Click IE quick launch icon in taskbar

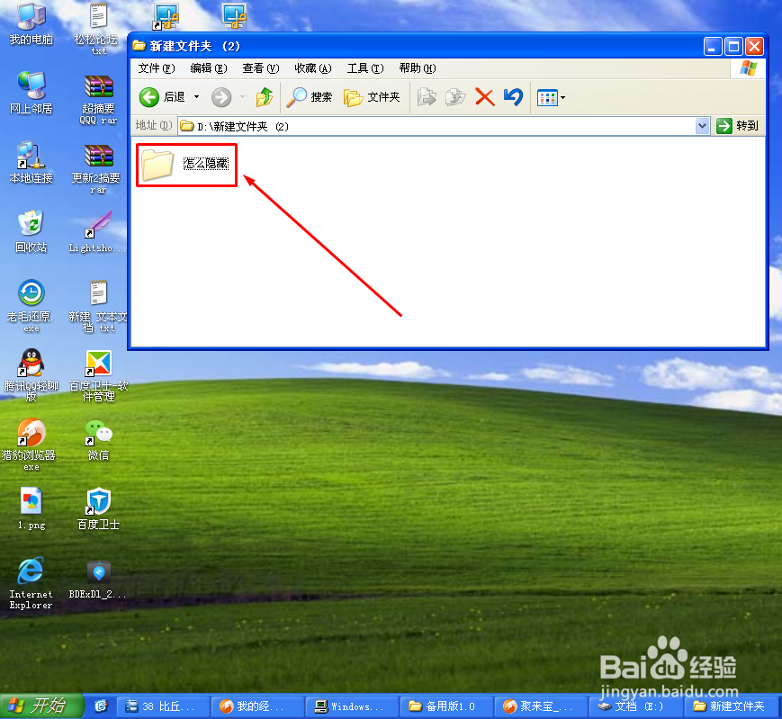coord(102,706)
